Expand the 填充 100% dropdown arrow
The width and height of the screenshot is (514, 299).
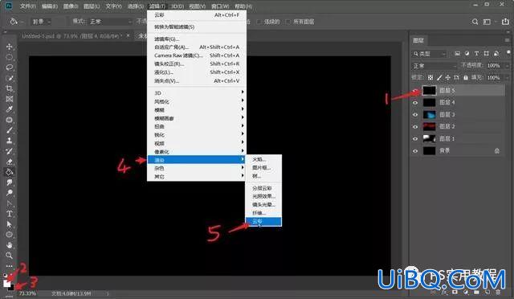pyautogui.click(x=507, y=78)
